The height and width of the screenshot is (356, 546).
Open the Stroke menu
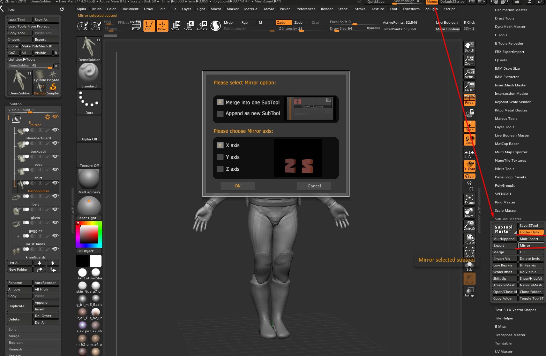(x=360, y=9)
